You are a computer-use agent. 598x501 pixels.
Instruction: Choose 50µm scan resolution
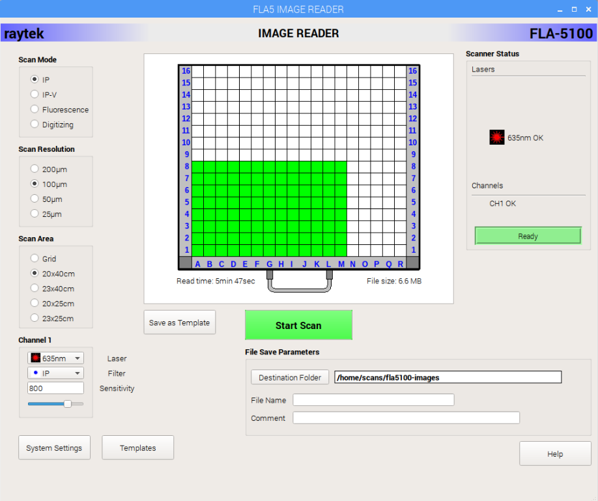click(33, 199)
